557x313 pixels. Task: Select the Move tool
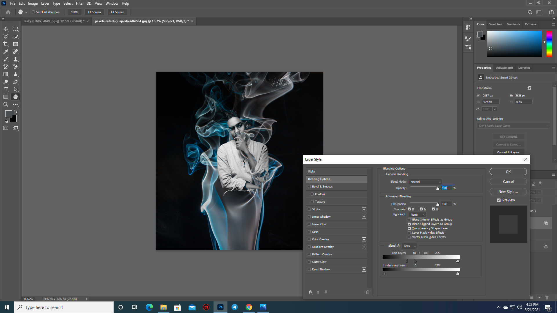point(6,29)
